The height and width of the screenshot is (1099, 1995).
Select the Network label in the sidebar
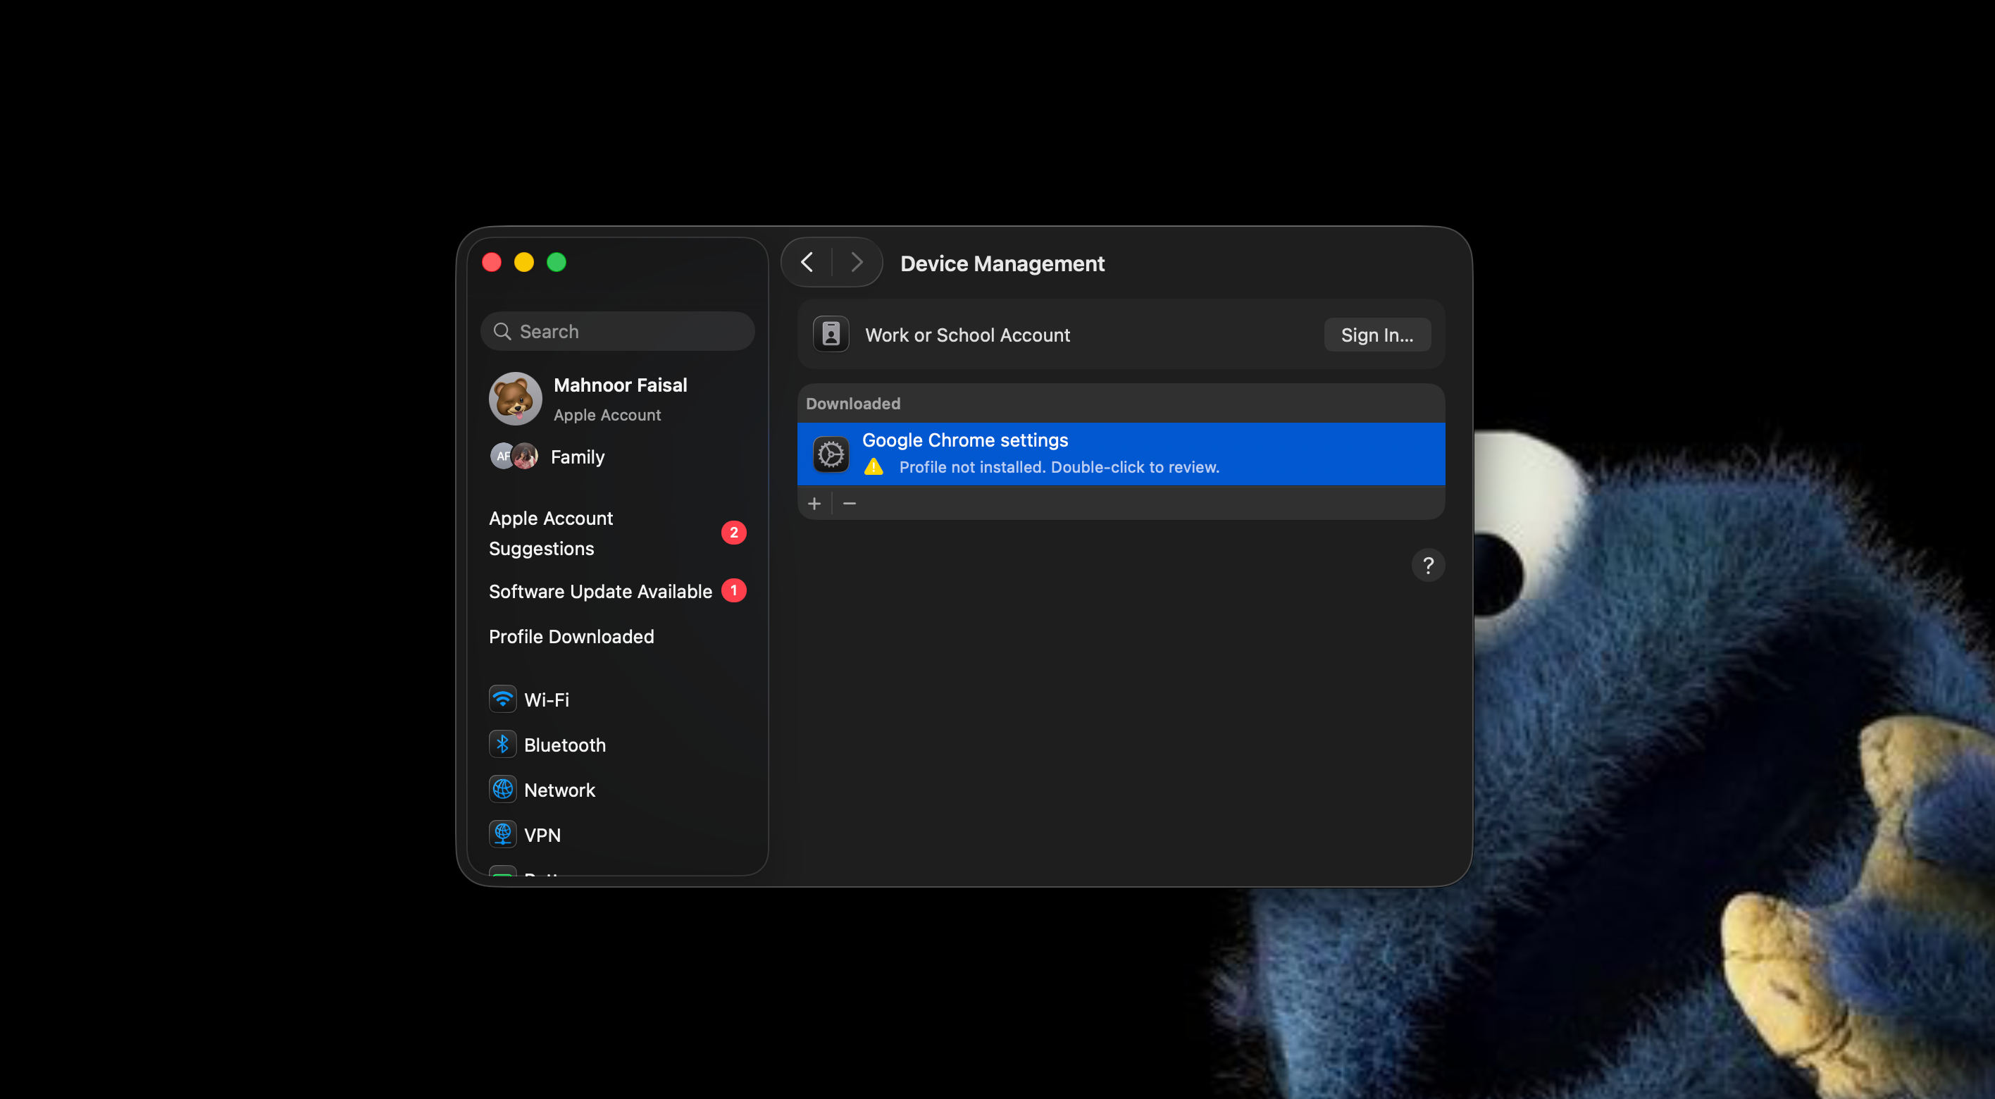pyautogui.click(x=559, y=790)
